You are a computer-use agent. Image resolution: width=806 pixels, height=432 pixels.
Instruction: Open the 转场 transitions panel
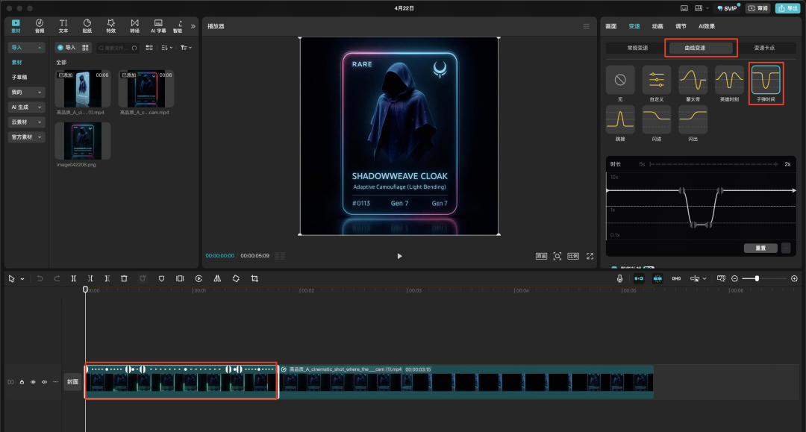point(134,25)
